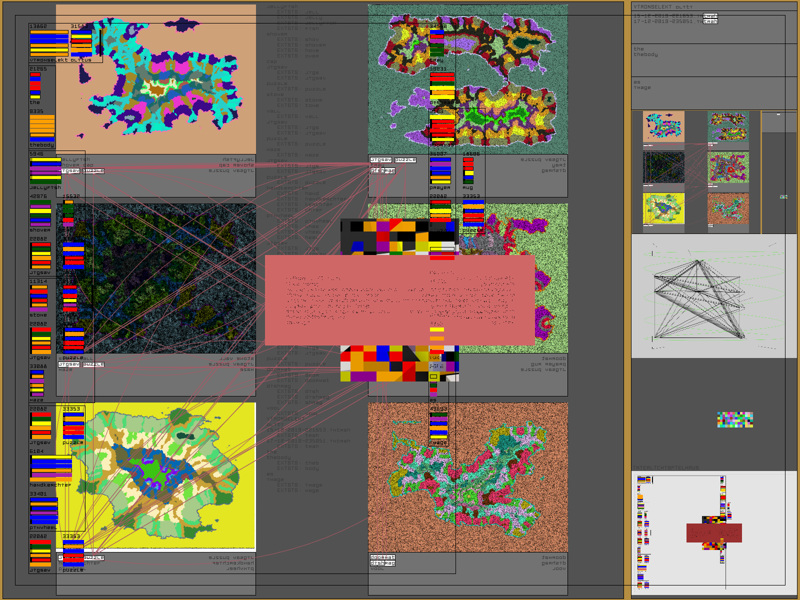
Task: Select highlighted 'dishrag' tag under top-right map
Action: 382,170
